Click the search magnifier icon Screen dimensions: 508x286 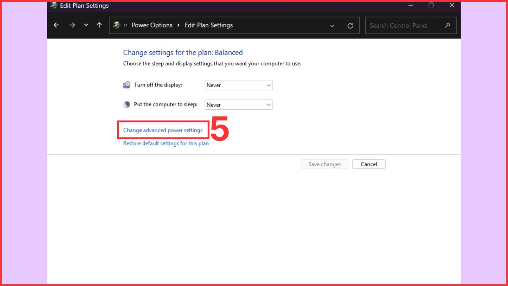click(x=447, y=25)
